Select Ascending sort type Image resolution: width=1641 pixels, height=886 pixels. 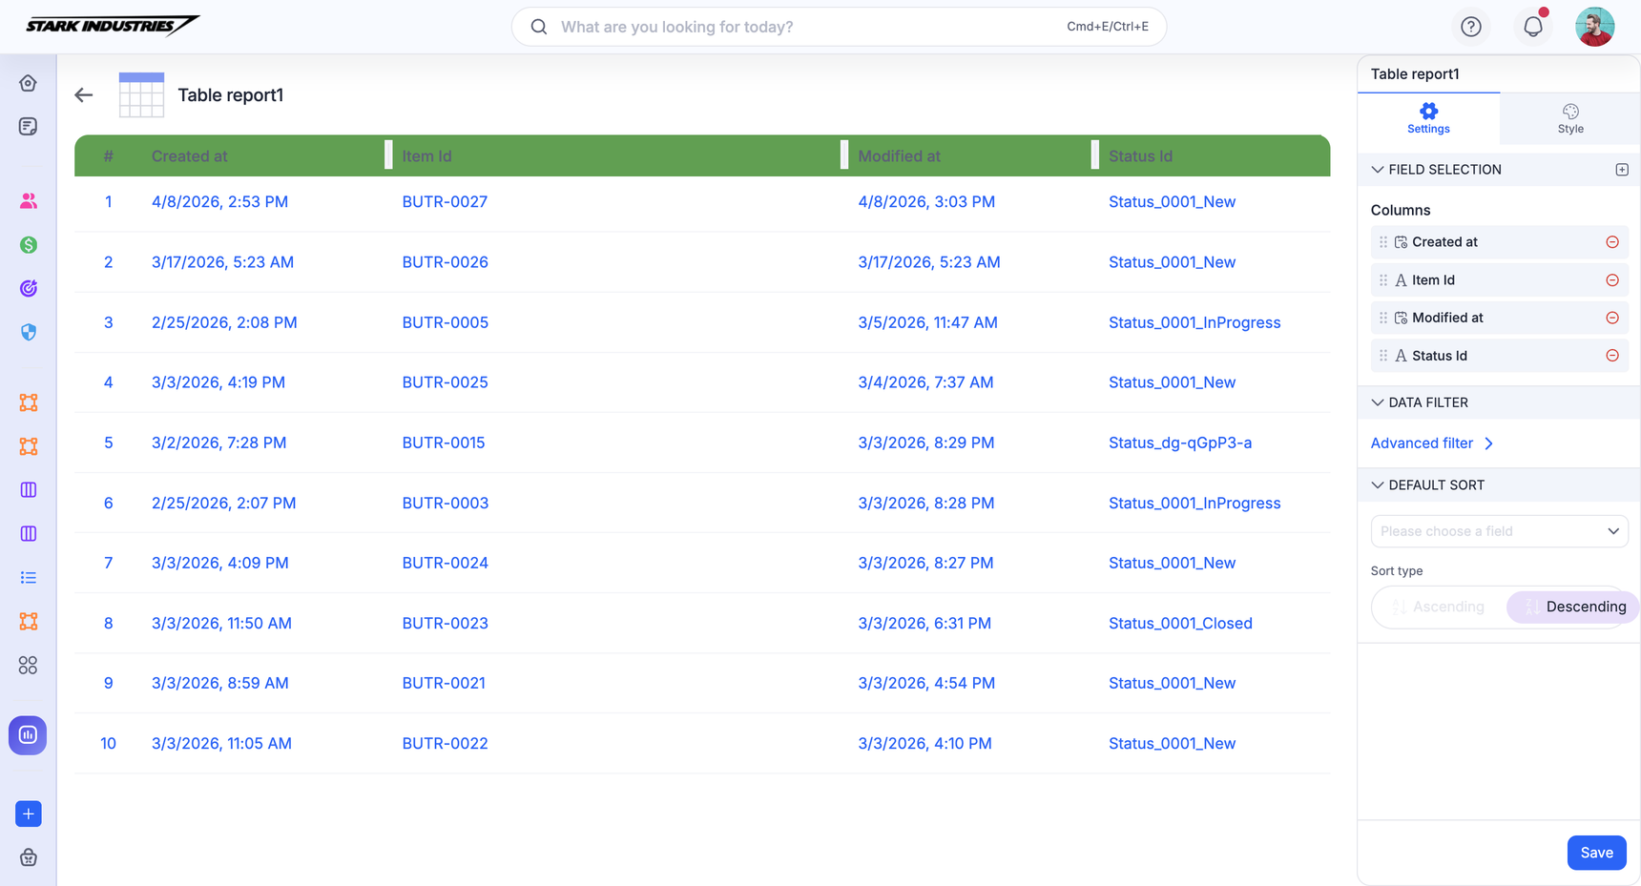pyautogui.click(x=1439, y=607)
